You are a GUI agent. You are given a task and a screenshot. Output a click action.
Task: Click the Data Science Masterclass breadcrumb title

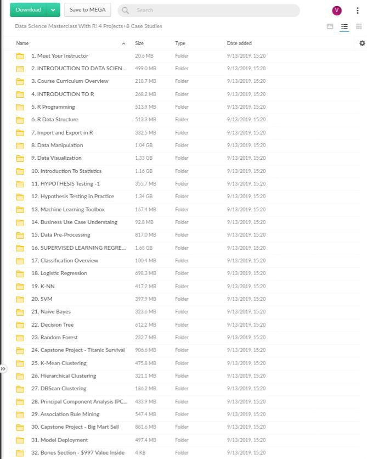coord(88,26)
